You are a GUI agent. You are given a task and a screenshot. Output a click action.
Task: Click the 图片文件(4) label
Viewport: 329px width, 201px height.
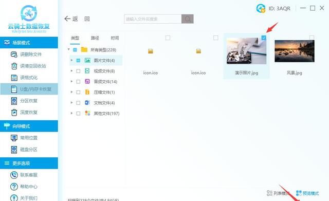(x=104, y=61)
